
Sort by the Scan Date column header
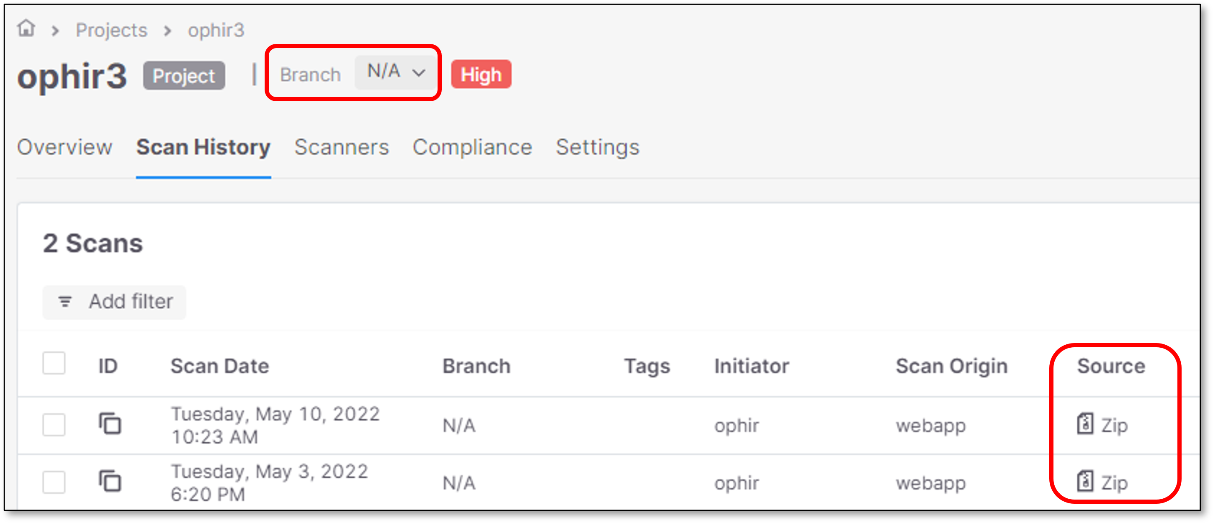[219, 366]
